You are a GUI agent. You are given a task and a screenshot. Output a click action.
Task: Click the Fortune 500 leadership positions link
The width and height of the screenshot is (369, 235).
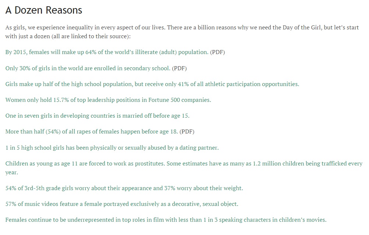click(108, 100)
